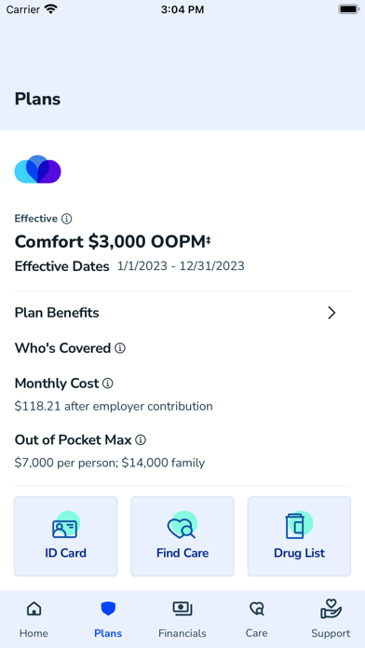Open the Plan Benefits row

182,313
